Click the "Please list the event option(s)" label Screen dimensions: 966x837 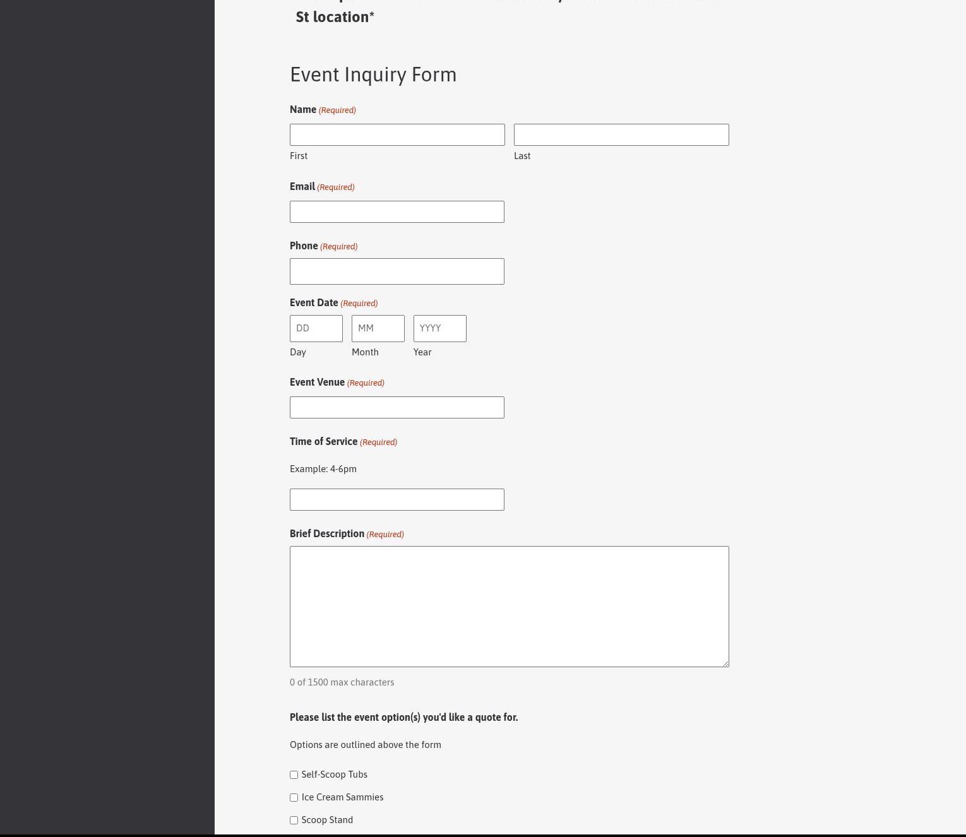tap(404, 717)
